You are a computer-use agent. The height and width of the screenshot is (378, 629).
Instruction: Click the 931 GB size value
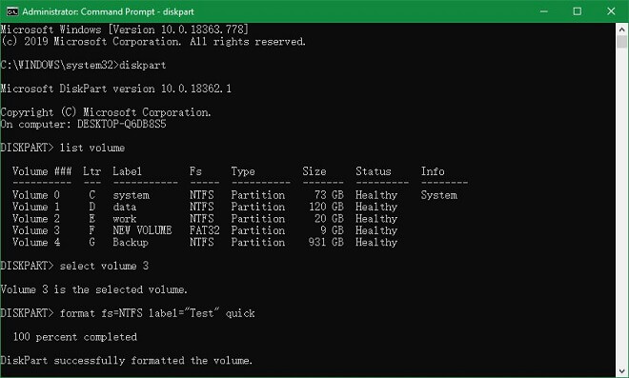coord(326,243)
